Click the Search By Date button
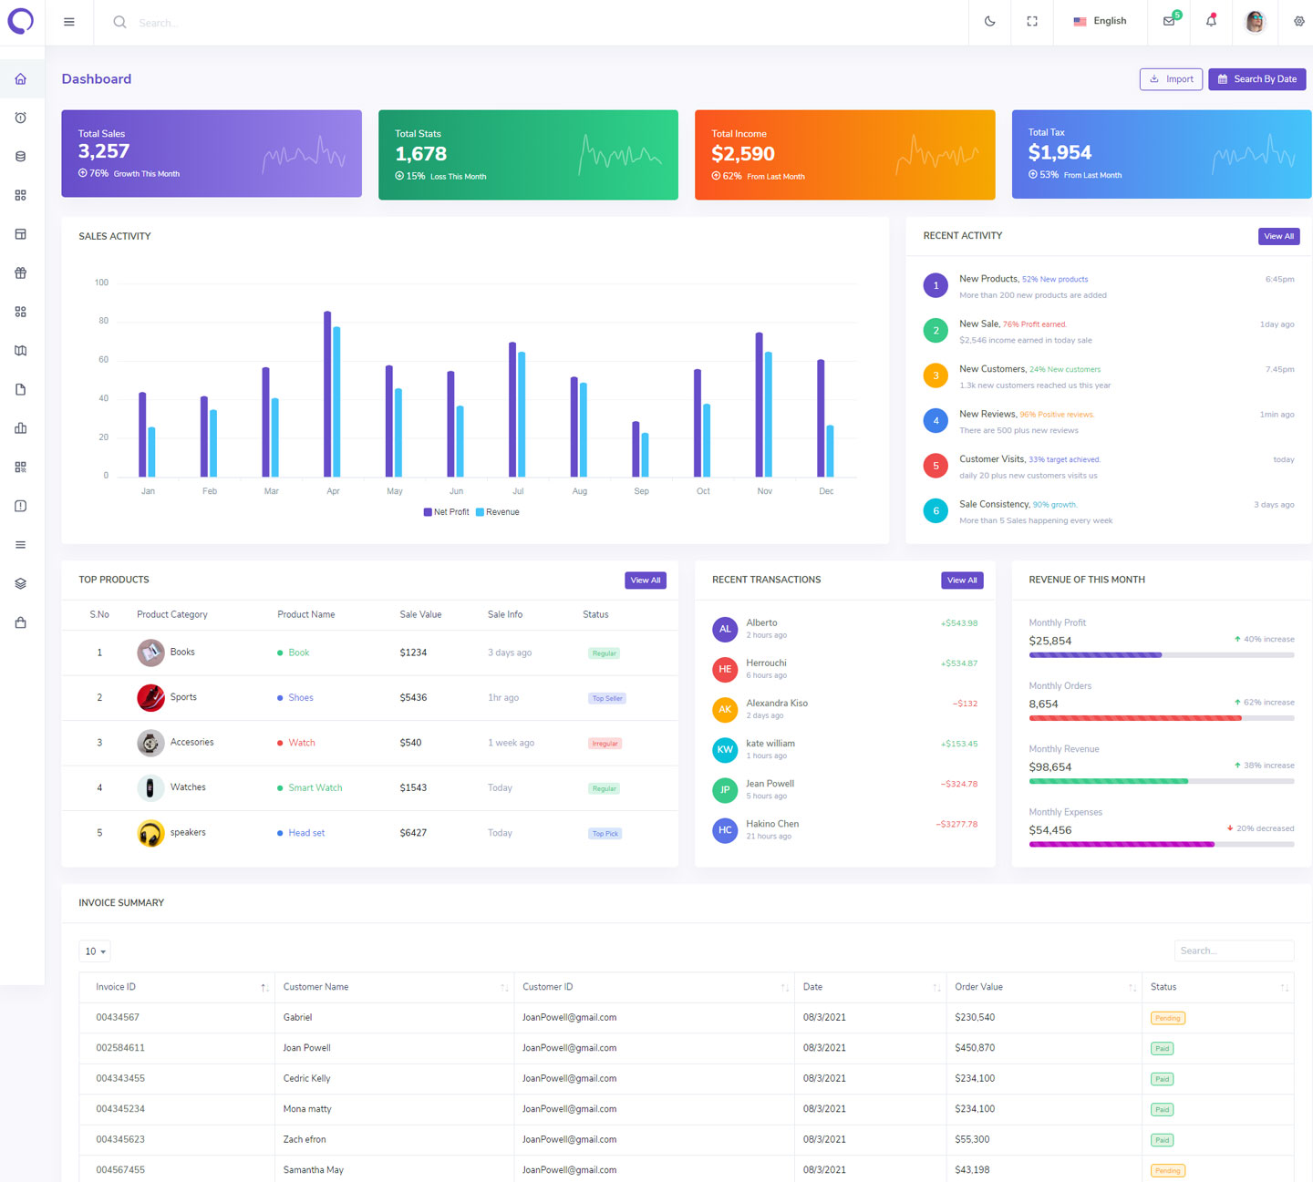Image resolution: width=1313 pixels, height=1182 pixels. pos(1256,79)
